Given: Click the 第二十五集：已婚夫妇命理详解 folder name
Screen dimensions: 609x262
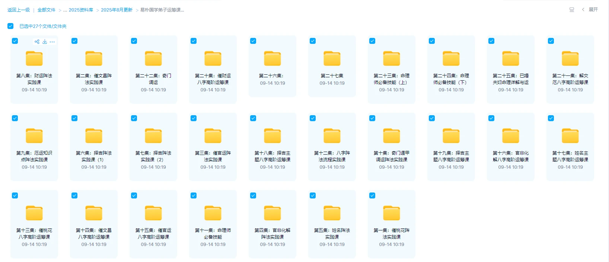Looking at the screenshot, I should pyautogui.click(x=511, y=79).
